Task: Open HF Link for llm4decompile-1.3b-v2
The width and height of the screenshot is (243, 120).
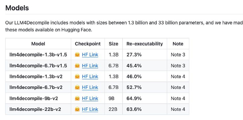Action: coord(90,76)
